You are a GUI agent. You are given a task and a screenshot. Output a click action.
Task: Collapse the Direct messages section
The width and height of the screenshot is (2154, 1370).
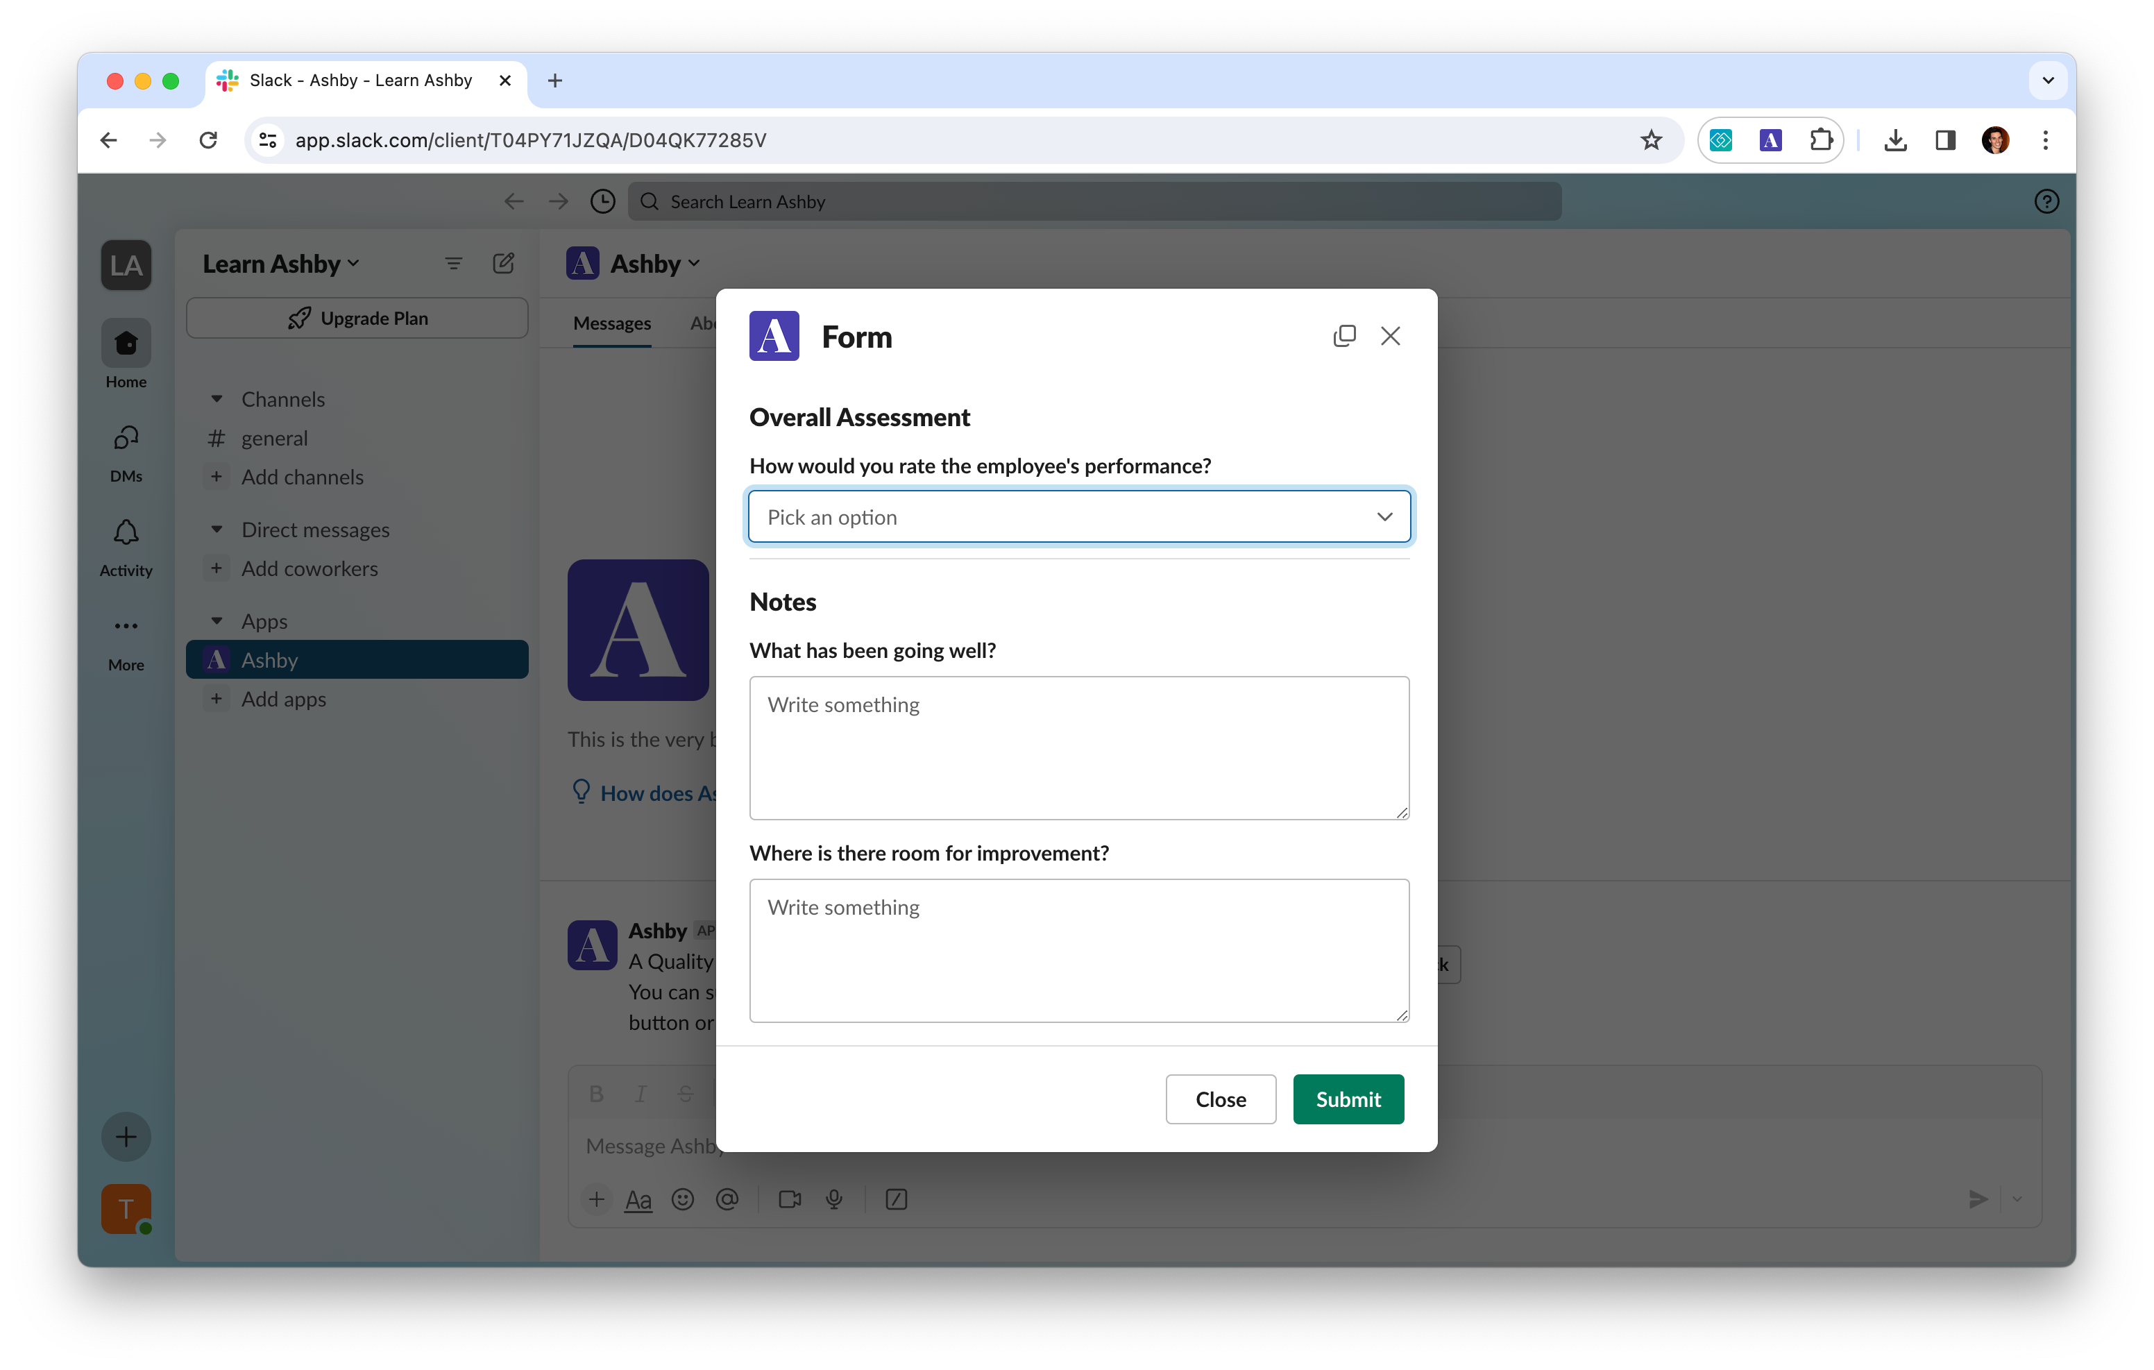coord(217,530)
